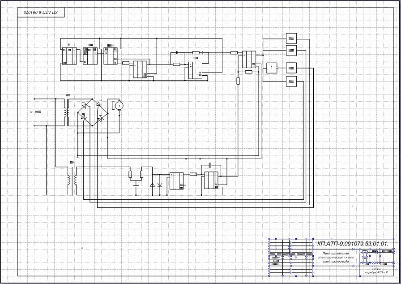The image size is (401, 284).
Task: Select the topmost output block on the right
Action: coord(291,39)
